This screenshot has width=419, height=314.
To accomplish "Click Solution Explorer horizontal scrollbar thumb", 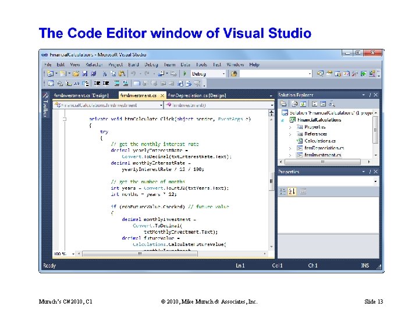I will (x=322, y=162).
